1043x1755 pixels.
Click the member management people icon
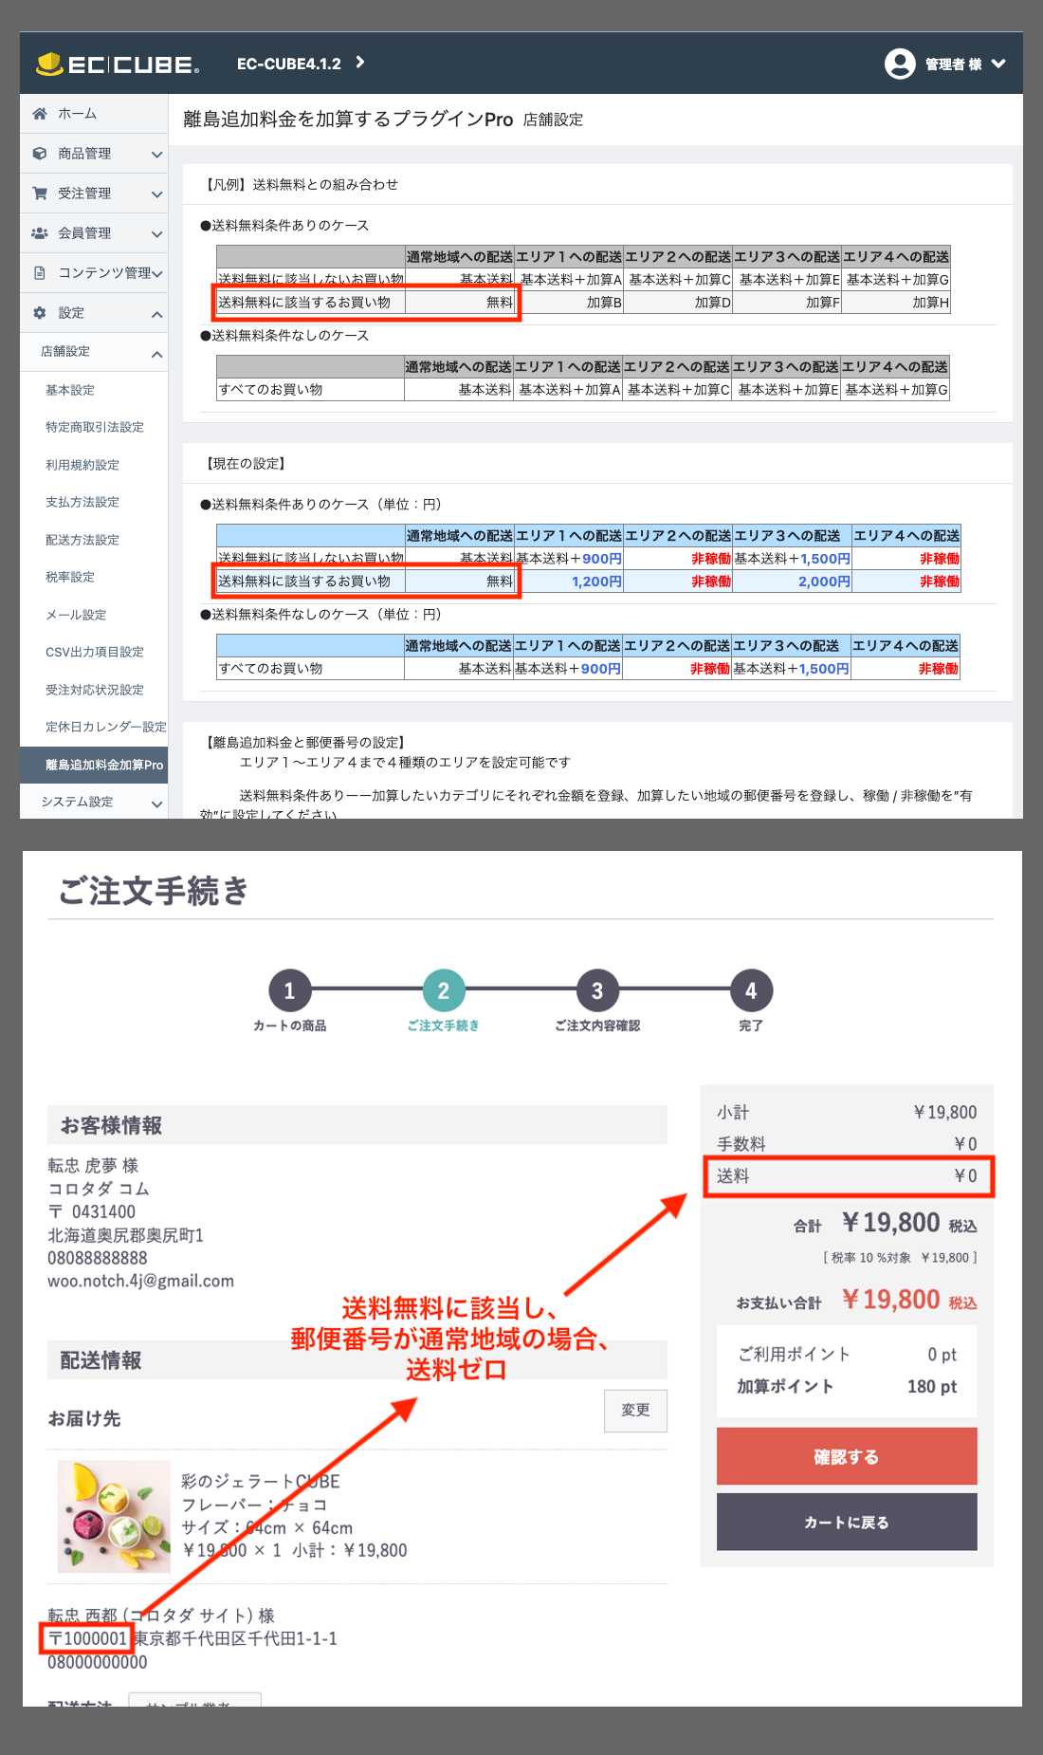(40, 233)
